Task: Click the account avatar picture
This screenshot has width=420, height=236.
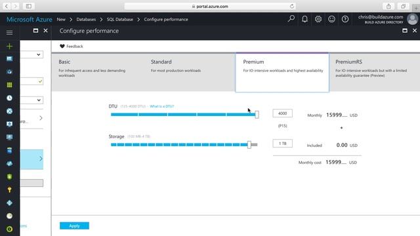Action: click(412, 19)
